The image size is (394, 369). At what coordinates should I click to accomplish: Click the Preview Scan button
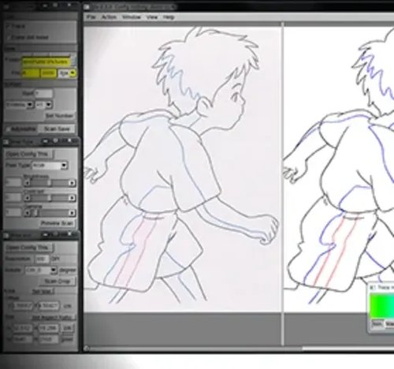click(x=57, y=223)
